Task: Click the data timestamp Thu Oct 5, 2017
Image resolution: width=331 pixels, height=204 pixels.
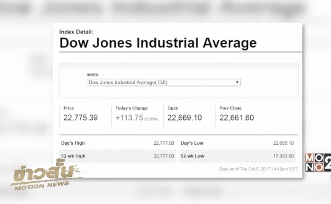Action: click(x=264, y=169)
